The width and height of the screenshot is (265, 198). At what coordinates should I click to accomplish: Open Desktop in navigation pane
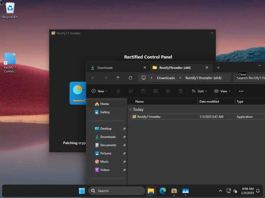click(x=106, y=129)
